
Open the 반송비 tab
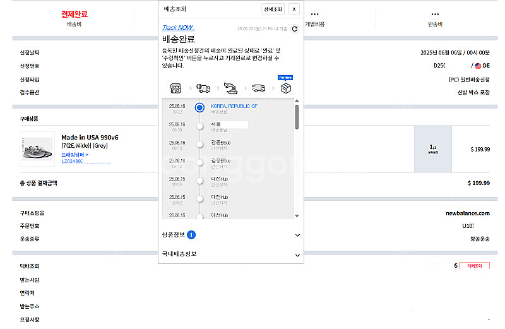pyautogui.click(x=435, y=20)
